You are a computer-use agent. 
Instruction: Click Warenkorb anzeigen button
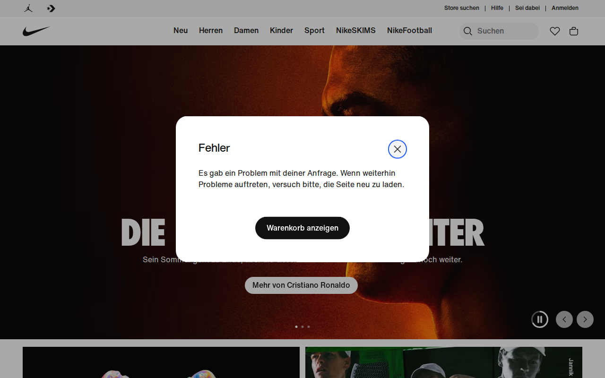[302, 228]
